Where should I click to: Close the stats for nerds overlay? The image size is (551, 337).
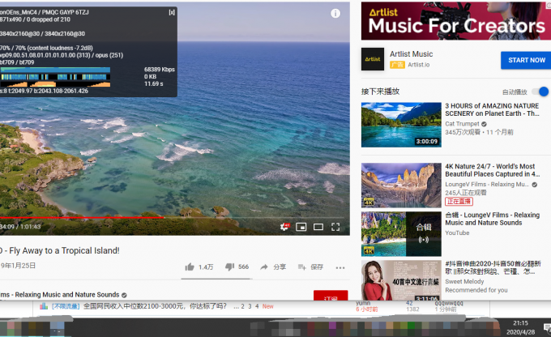(171, 12)
